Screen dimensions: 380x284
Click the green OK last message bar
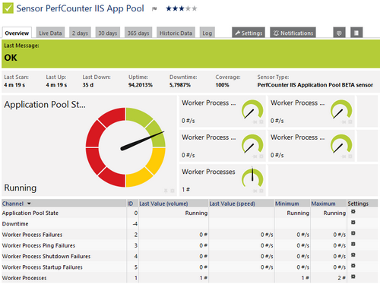(x=191, y=54)
